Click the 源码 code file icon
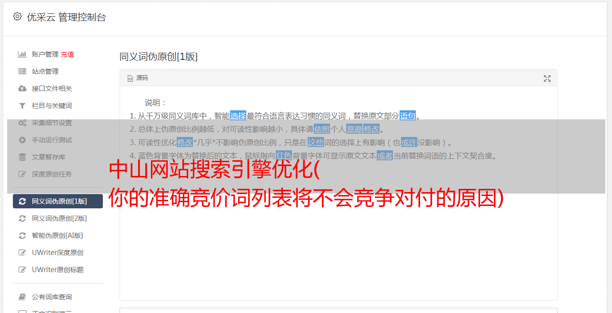 [x=130, y=78]
